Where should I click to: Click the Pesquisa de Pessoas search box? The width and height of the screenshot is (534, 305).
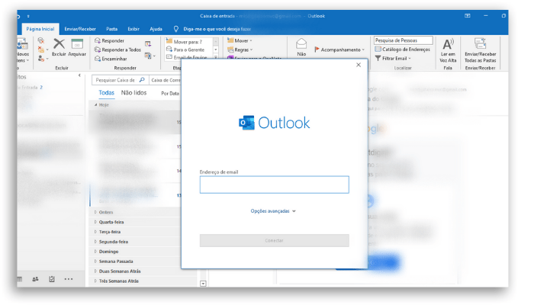(x=404, y=40)
